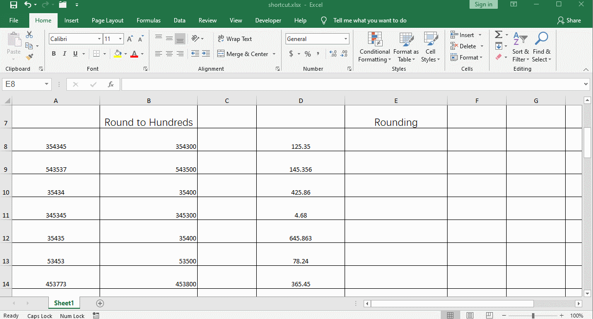The width and height of the screenshot is (593, 319).
Task: Click Format in the Cells group
Action: (x=467, y=58)
